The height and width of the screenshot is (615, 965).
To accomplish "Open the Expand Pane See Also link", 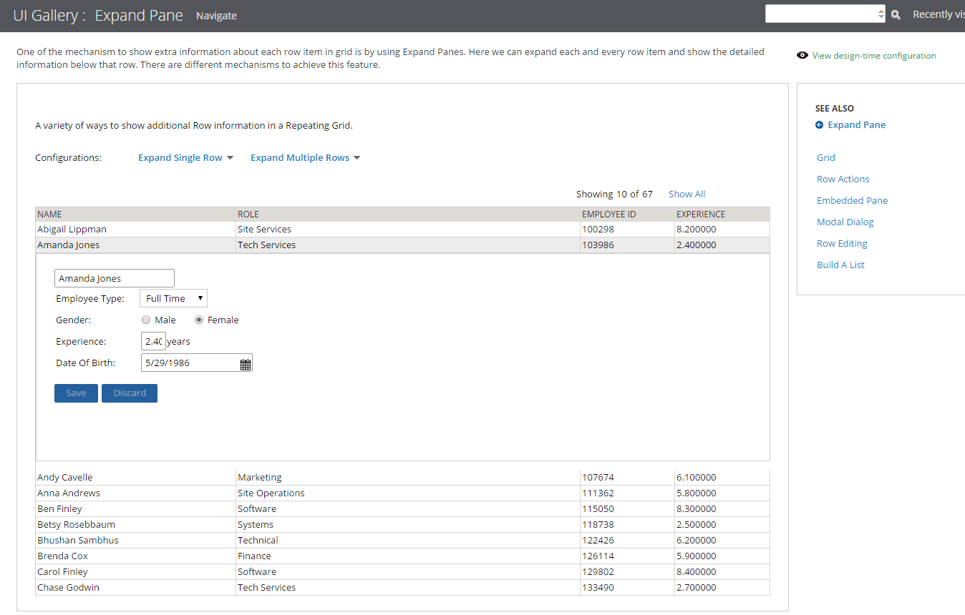I will pos(857,124).
